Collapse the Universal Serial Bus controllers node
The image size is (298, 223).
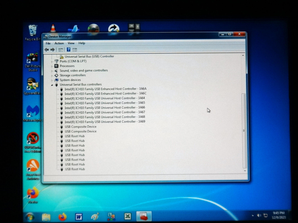[52, 85]
